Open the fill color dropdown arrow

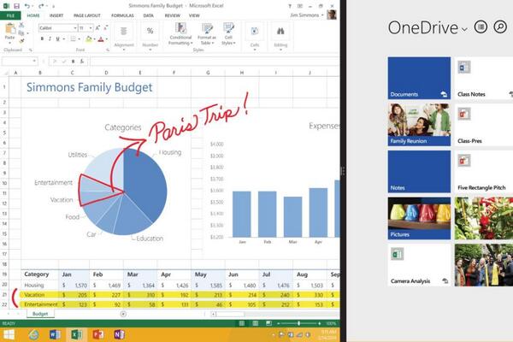click(95, 39)
